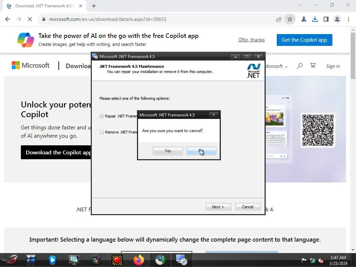
Task: Click the muted volume tray icon
Action: tap(321, 260)
